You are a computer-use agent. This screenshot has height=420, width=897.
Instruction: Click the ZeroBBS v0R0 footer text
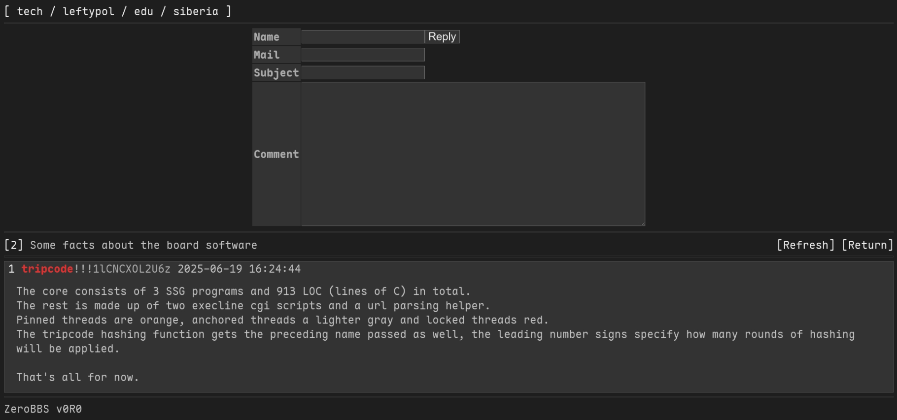point(43,409)
